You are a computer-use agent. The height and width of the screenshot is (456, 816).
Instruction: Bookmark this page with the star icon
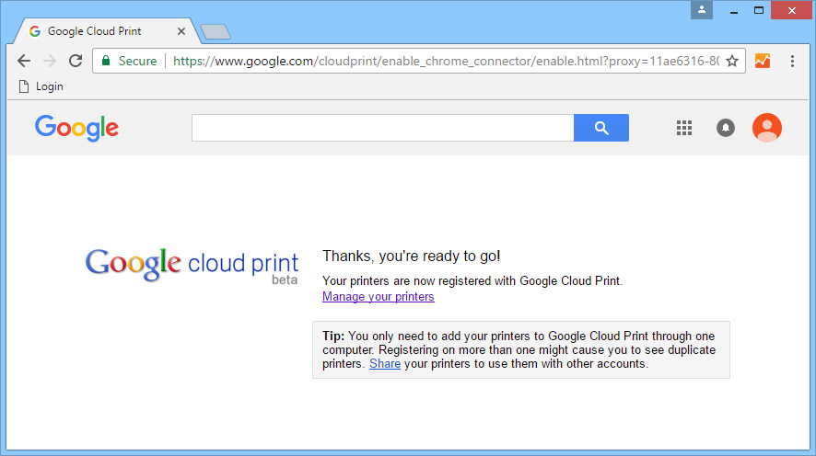tap(732, 61)
